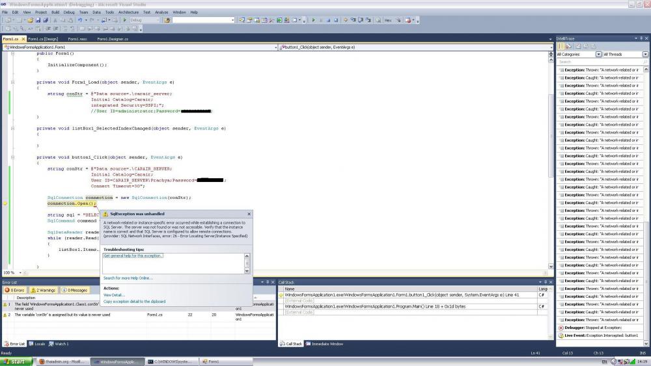Select warning 2 about variable 'conStr'
The image size is (651, 366).
[139, 317]
